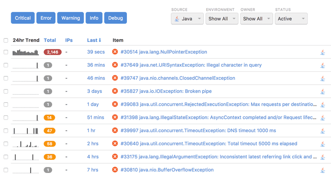Click the Java icon on RejectedExecutionException row
Image resolution: width=331 pixels, height=182 pixels.
(323, 105)
